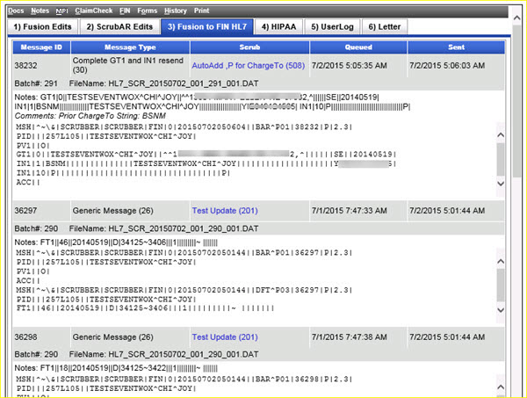The image size is (527, 398).
Task: Open the FIN menu
Action: pos(126,11)
